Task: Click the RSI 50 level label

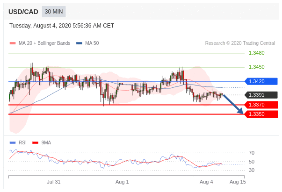Action: click(252, 162)
